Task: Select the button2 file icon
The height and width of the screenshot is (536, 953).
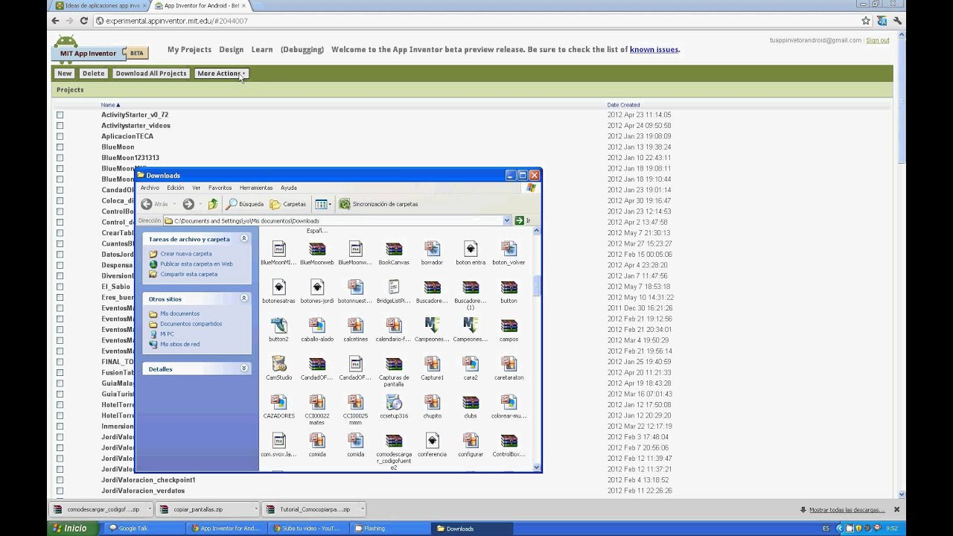Action: [278, 325]
